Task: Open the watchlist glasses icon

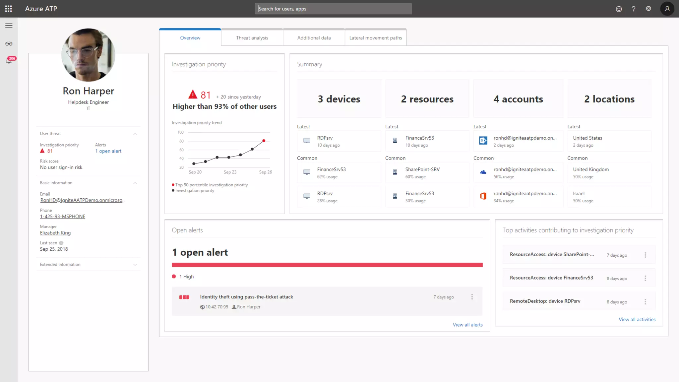Action: pos(9,44)
